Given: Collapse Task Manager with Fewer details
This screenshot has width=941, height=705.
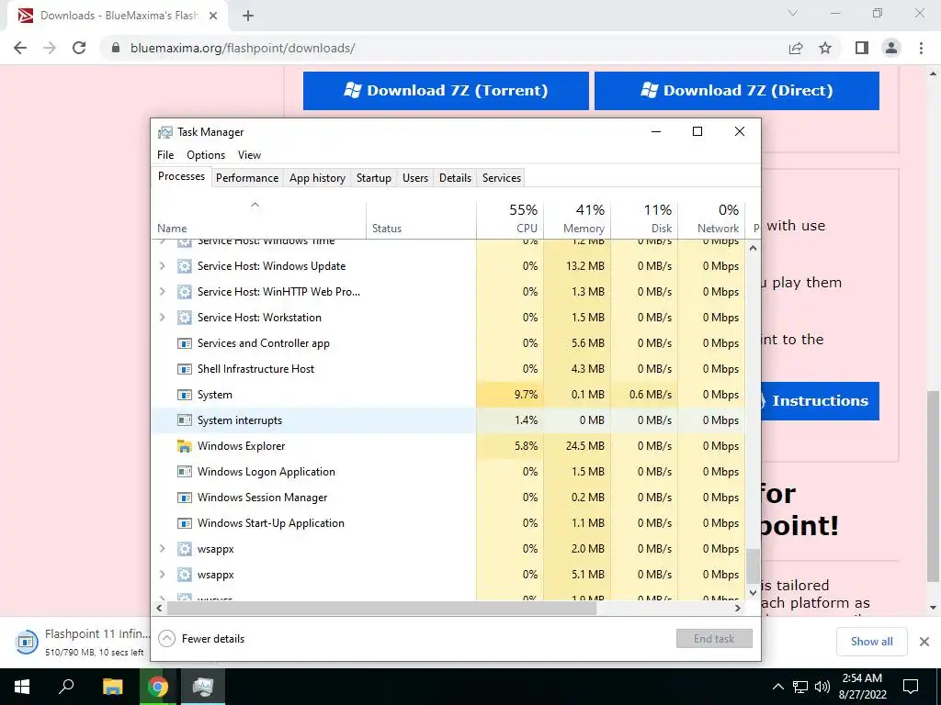Looking at the screenshot, I should (201, 639).
